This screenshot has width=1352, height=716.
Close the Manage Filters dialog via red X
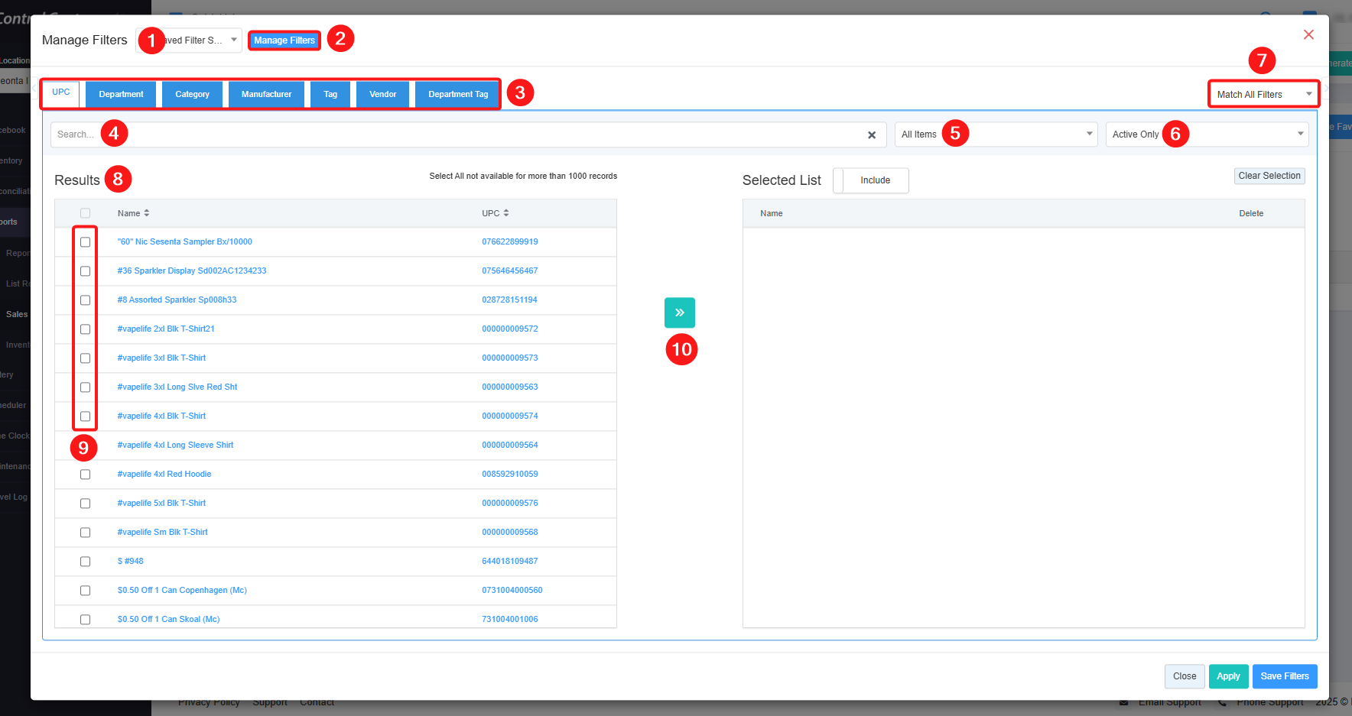[1308, 35]
